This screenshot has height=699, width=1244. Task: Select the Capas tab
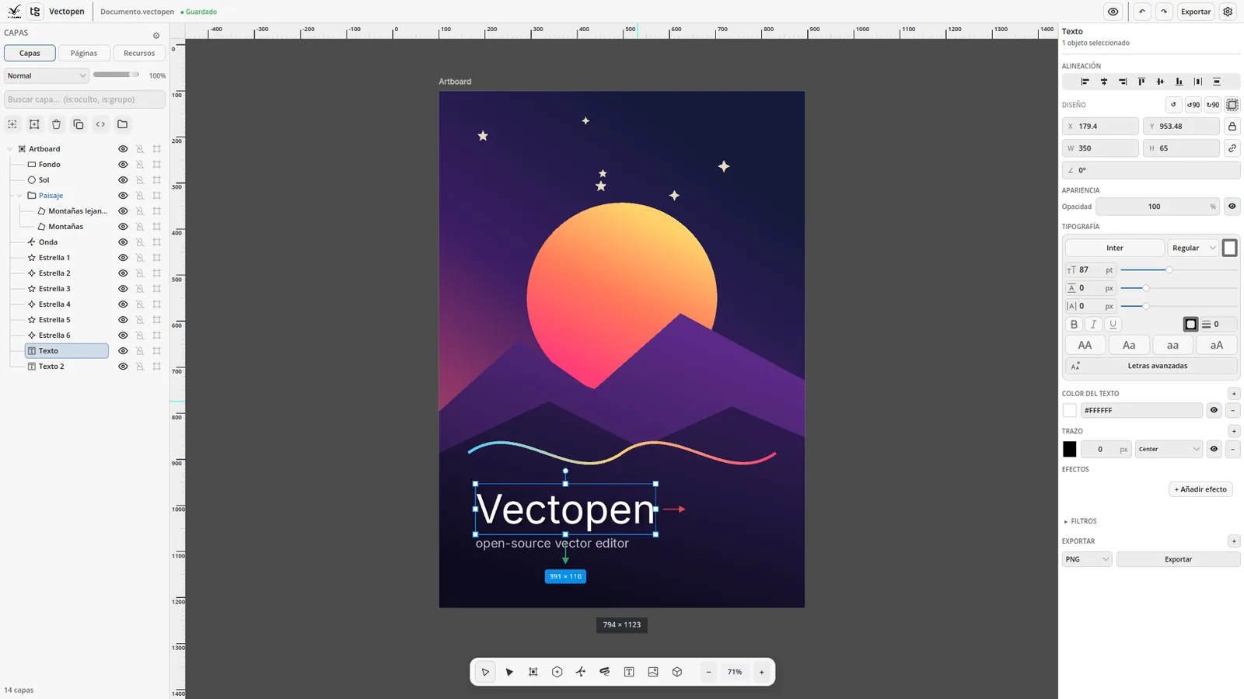[30, 53]
